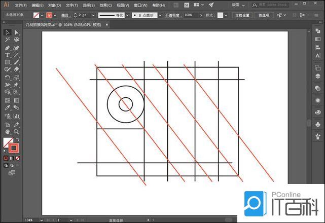Open the 窗口(W) menu
The image size is (325, 223).
140,5
